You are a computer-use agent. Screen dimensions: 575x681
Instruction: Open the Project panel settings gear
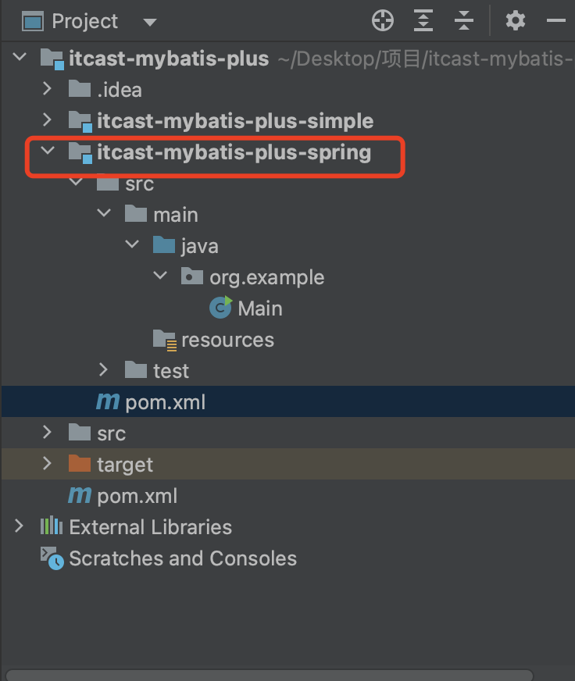point(516,21)
